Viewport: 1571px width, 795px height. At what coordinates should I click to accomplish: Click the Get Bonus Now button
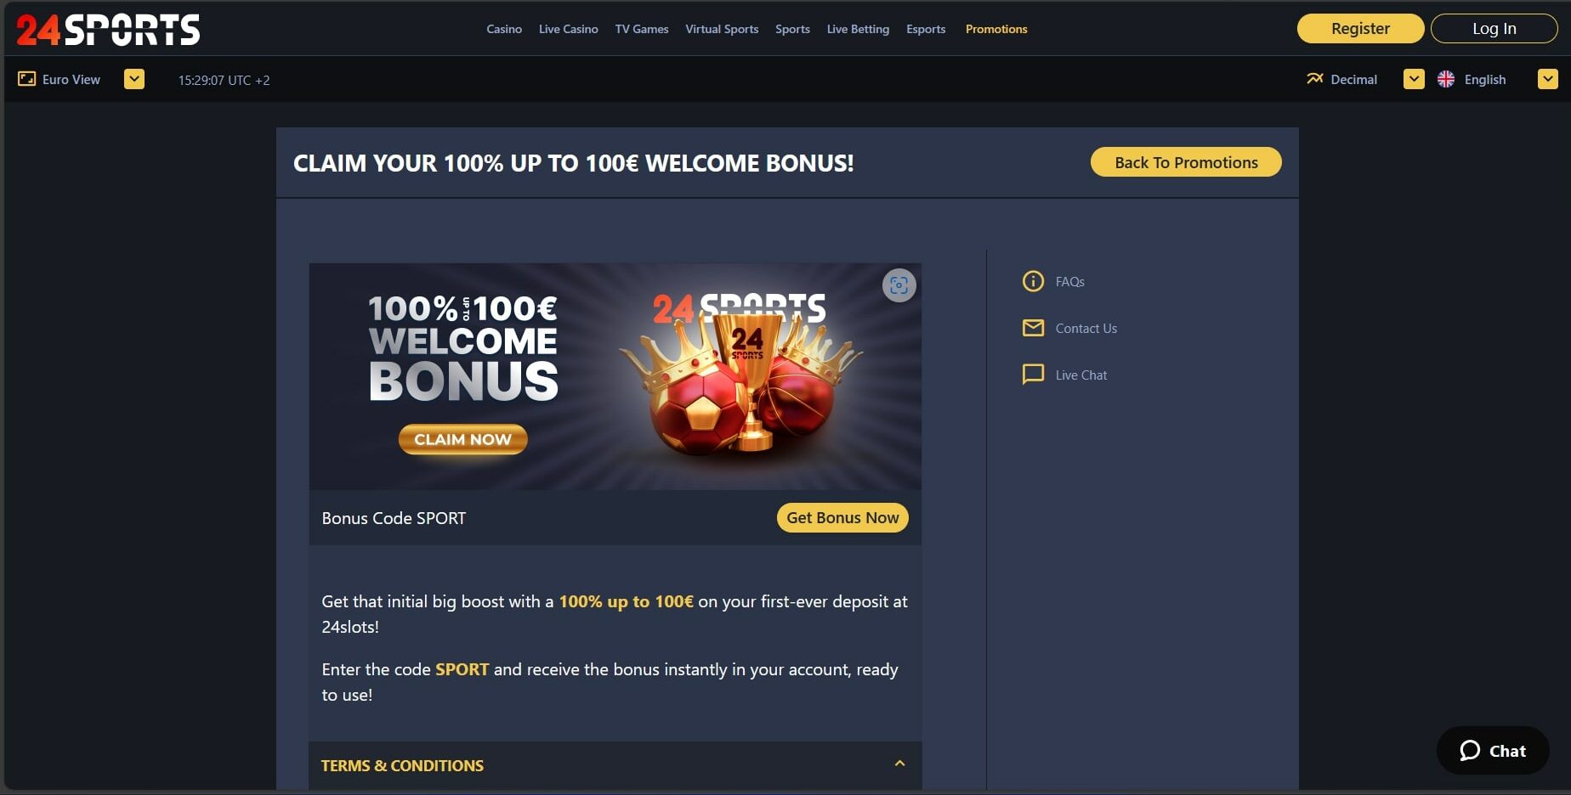click(842, 517)
